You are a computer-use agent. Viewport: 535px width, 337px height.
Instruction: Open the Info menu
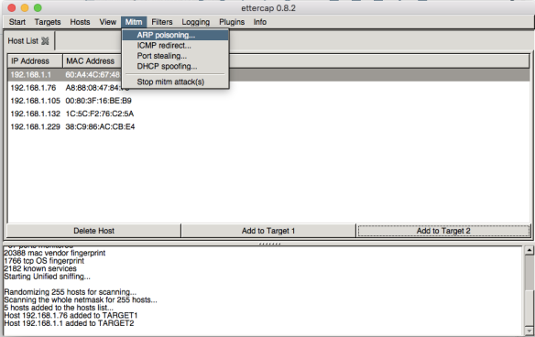pos(259,22)
